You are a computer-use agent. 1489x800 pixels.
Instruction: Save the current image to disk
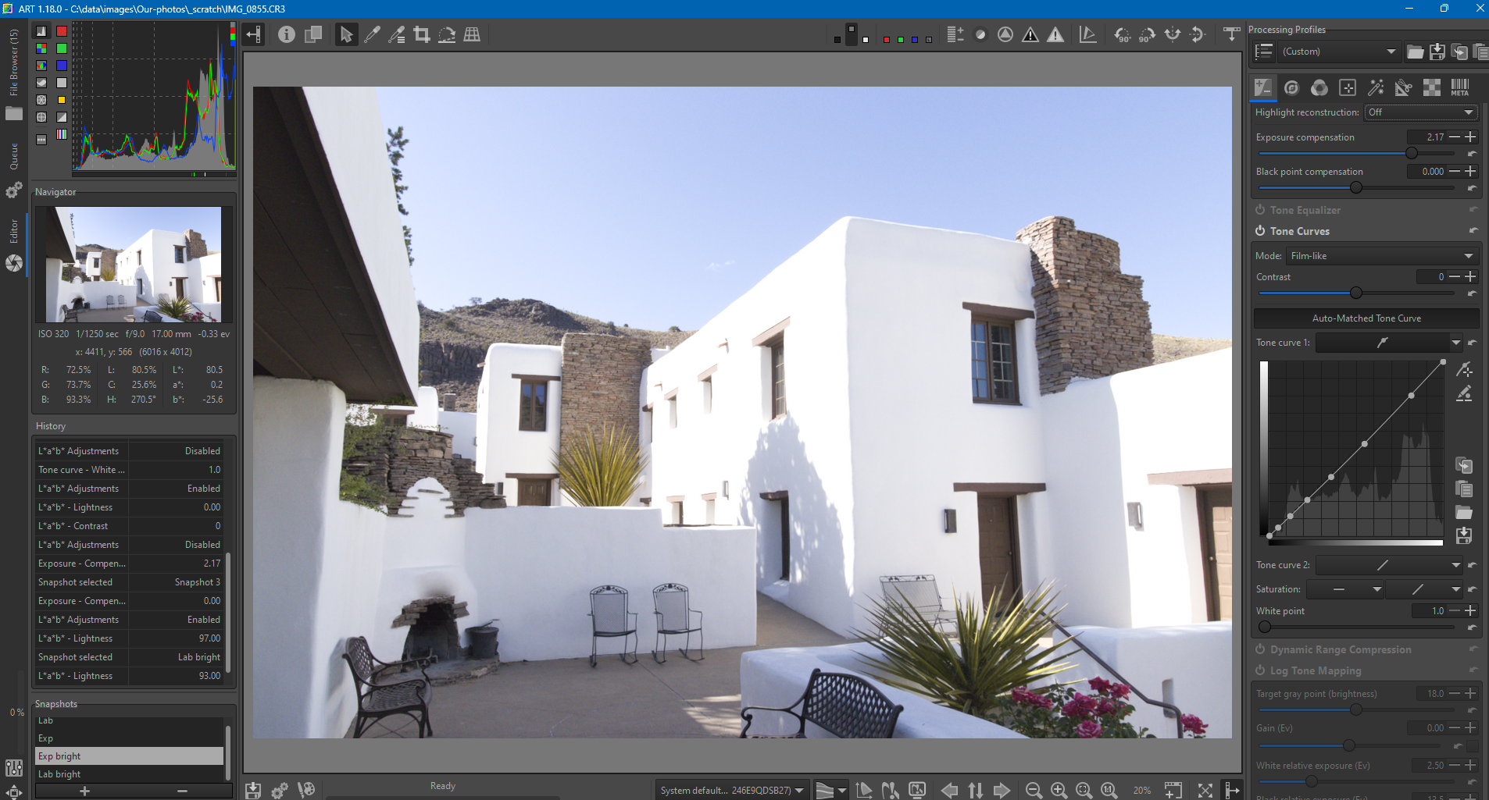coord(253,791)
